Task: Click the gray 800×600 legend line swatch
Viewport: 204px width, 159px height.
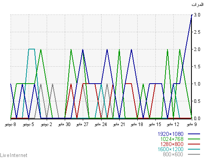Action: tap(194, 154)
